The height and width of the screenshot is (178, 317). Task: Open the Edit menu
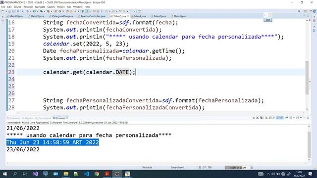pyautogui.click(x=9, y=7)
